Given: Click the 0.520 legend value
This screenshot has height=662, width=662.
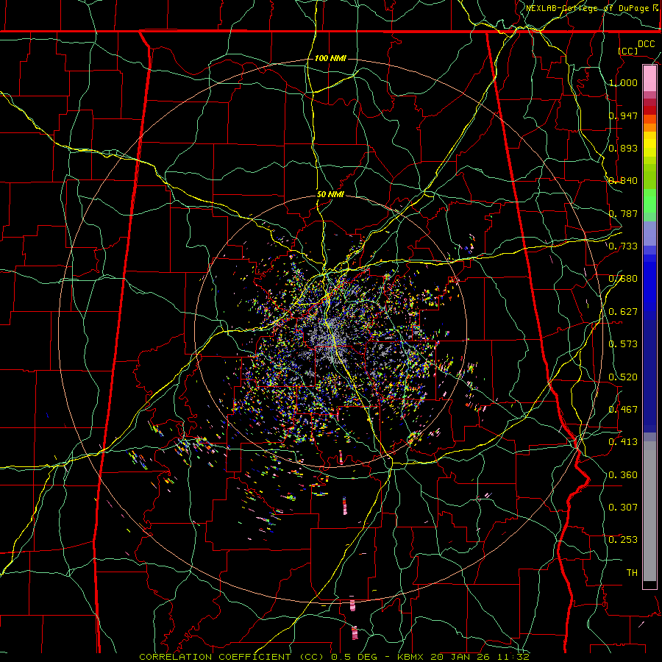Looking at the screenshot, I should 623,377.
